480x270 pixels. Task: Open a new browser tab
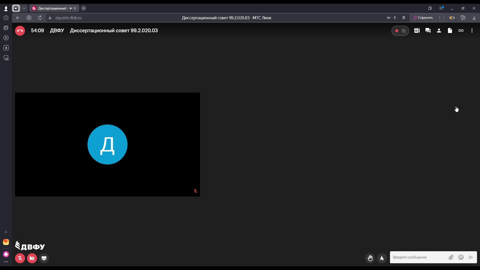84,8
